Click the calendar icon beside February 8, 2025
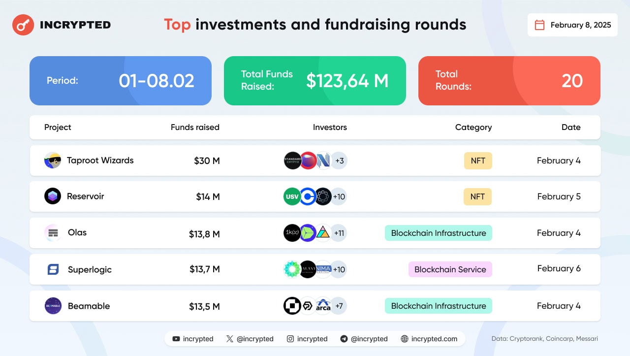The width and height of the screenshot is (630, 356). pyautogui.click(x=539, y=25)
